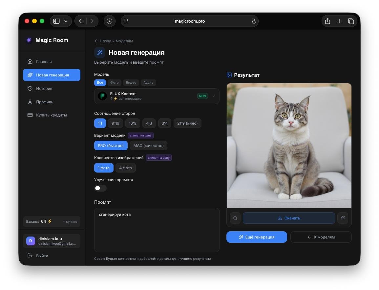This screenshot has height=290, width=379.
Task: Choose the 9:16 aspect ratio
Action: point(115,123)
